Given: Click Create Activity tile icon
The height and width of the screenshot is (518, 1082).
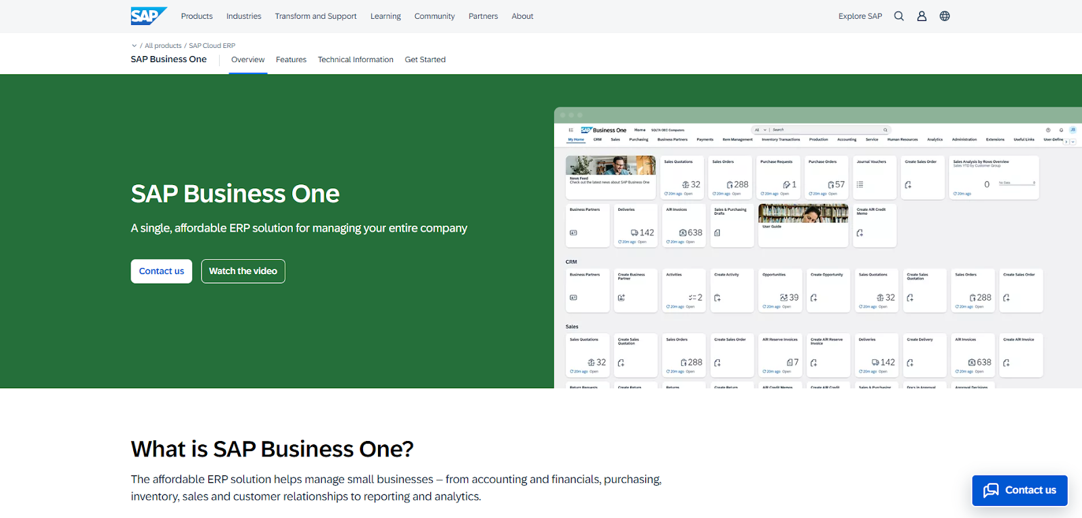Looking at the screenshot, I should [718, 298].
